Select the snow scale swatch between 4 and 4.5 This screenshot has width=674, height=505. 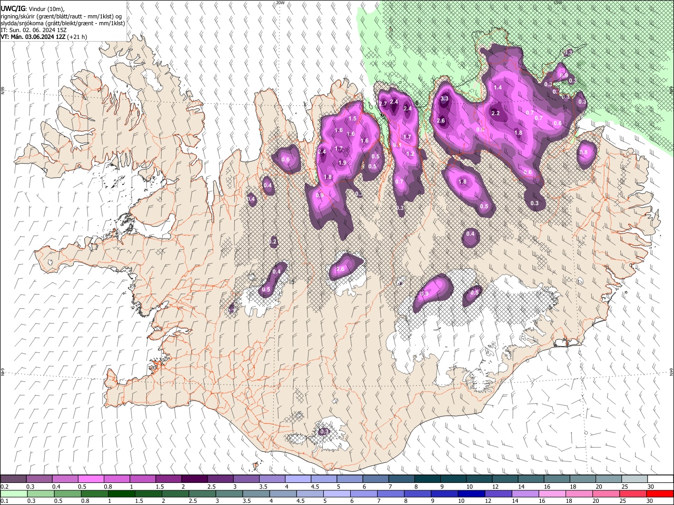tap(298, 479)
